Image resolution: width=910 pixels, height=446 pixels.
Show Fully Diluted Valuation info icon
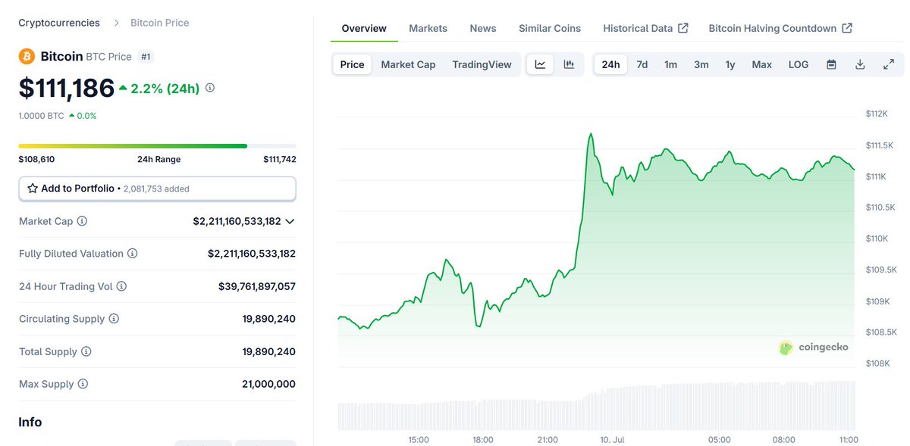[x=132, y=254]
